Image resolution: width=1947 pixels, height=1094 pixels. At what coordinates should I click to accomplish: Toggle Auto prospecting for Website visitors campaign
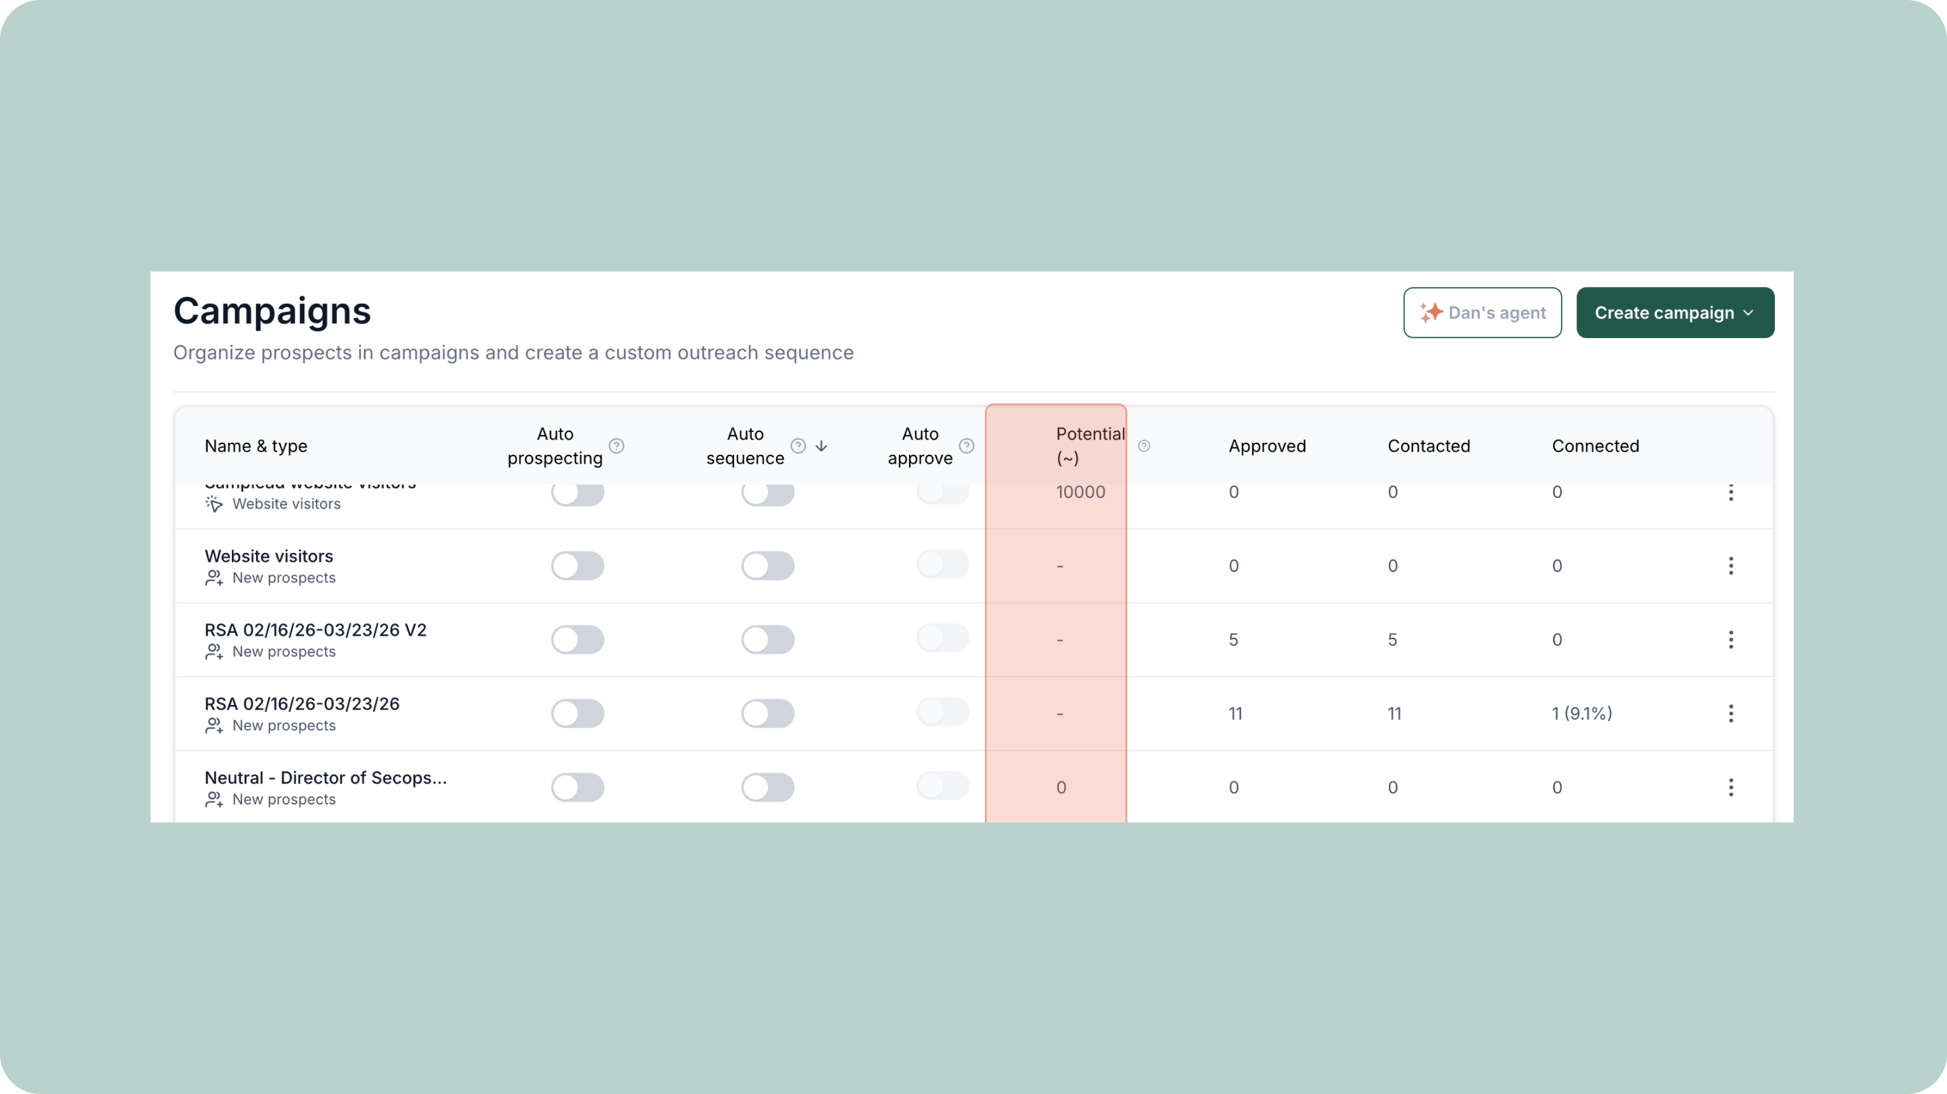578,566
